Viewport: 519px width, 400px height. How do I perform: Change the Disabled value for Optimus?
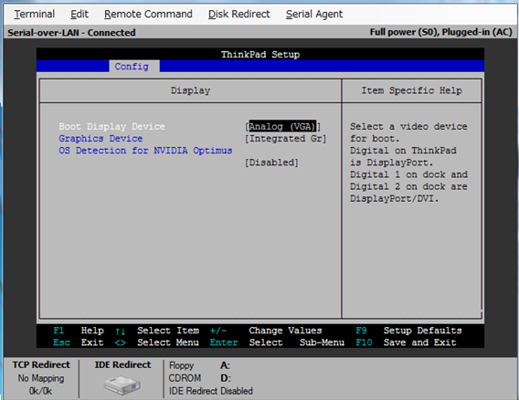click(x=271, y=163)
